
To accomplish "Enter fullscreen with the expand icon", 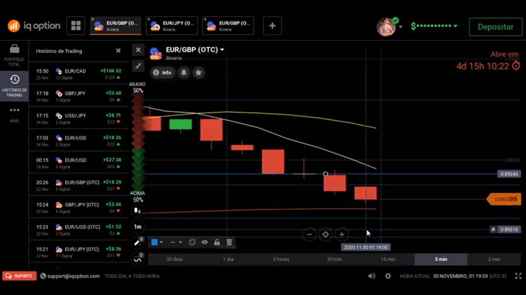I will pos(518,276).
